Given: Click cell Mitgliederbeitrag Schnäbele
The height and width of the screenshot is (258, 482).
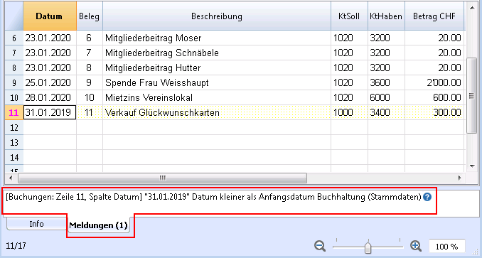Looking at the screenshot, I should click(217, 53).
